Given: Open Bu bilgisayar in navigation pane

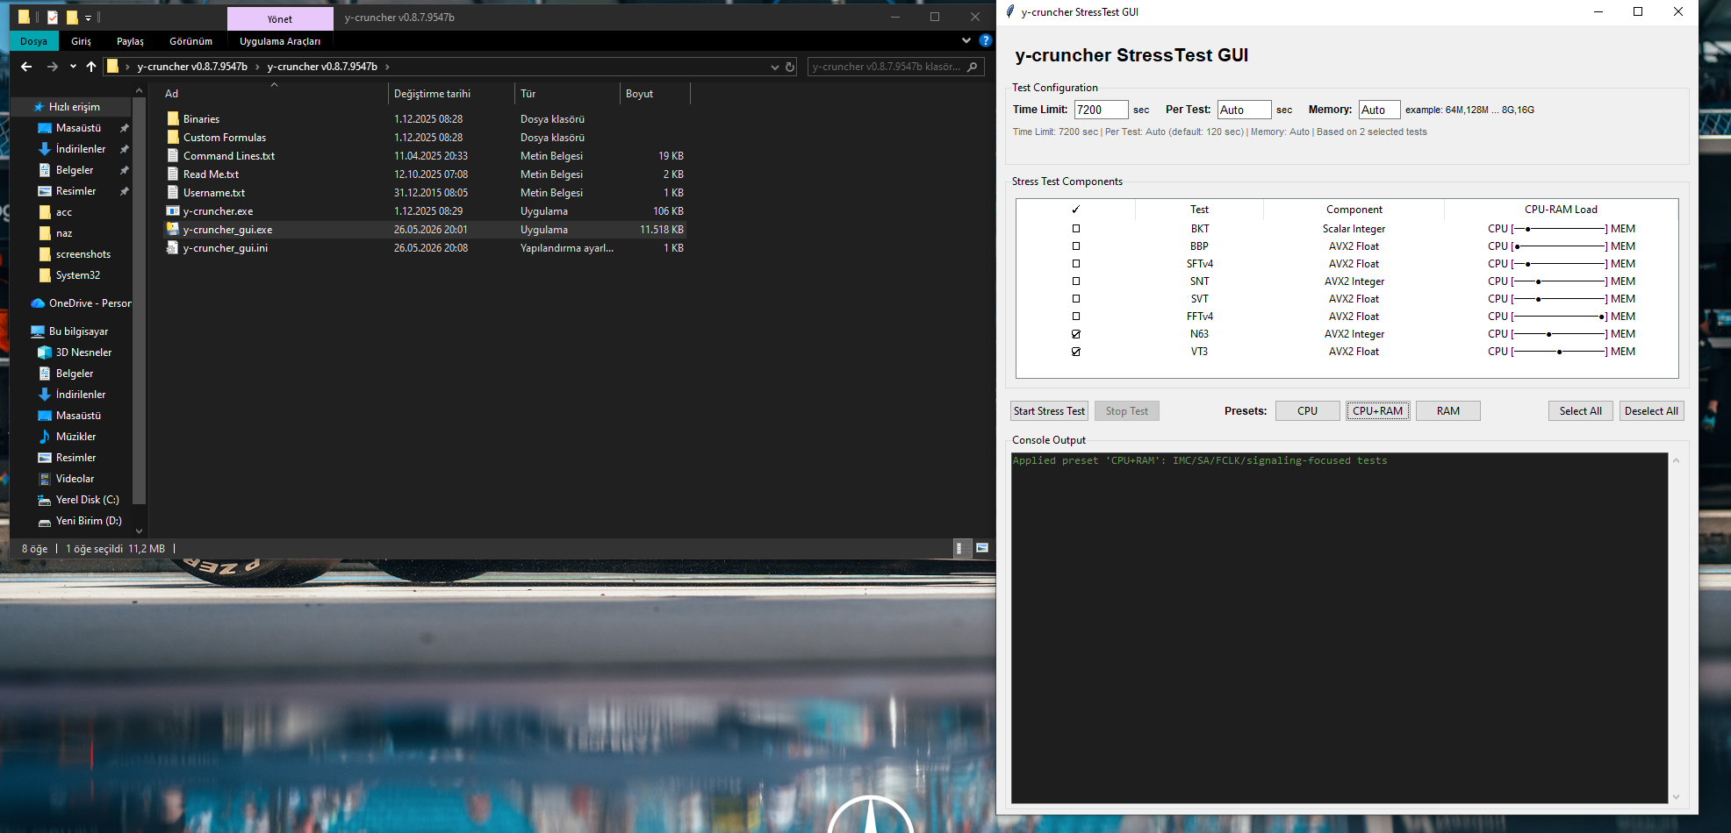Looking at the screenshot, I should point(78,331).
